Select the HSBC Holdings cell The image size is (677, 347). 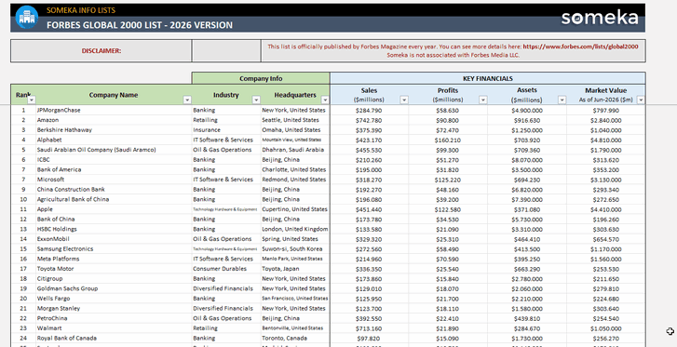[x=114, y=229]
